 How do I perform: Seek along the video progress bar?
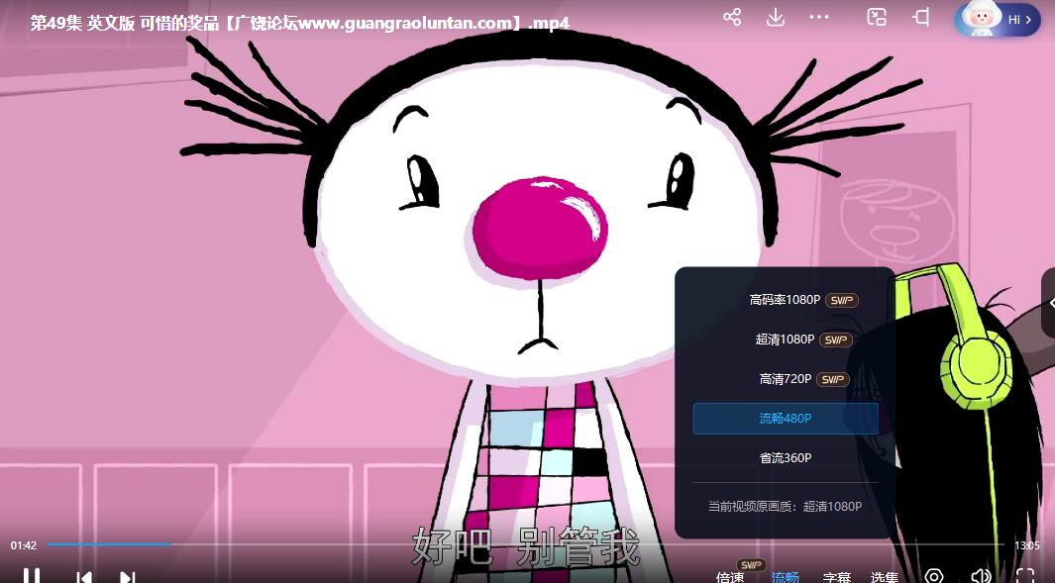tap(525, 544)
